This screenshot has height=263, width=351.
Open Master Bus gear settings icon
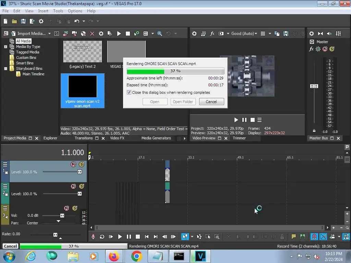(311, 34)
